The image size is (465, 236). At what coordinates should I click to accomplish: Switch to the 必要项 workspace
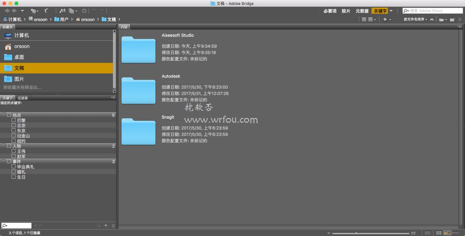point(330,11)
